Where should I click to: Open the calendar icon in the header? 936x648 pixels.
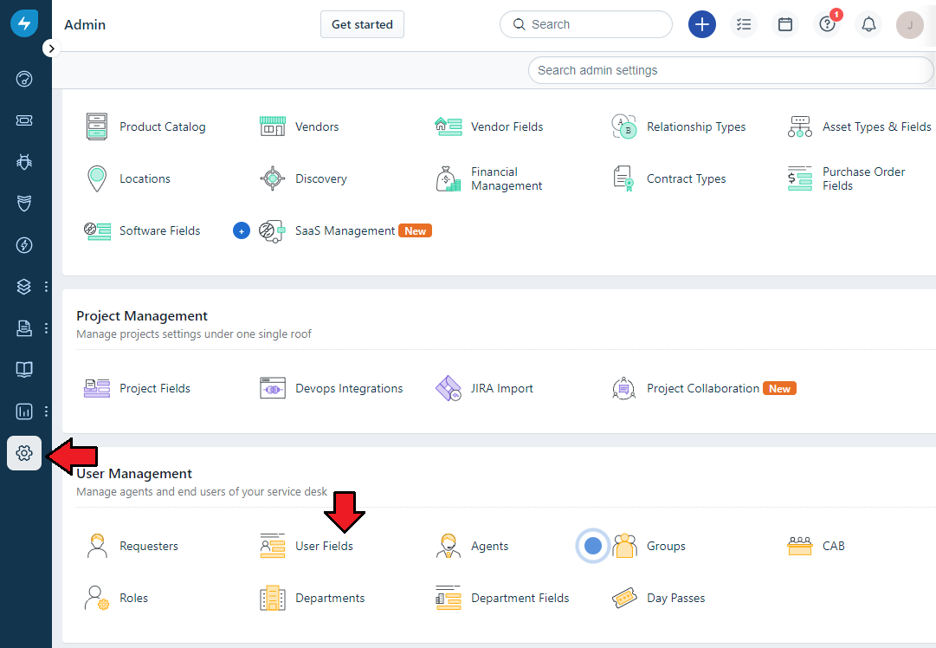click(x=785, y=24)
